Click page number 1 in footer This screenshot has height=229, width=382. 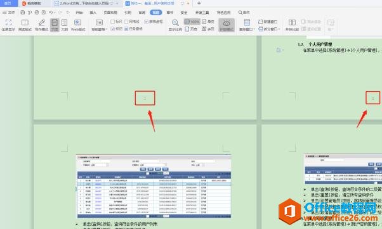click(x=145, y=98)
